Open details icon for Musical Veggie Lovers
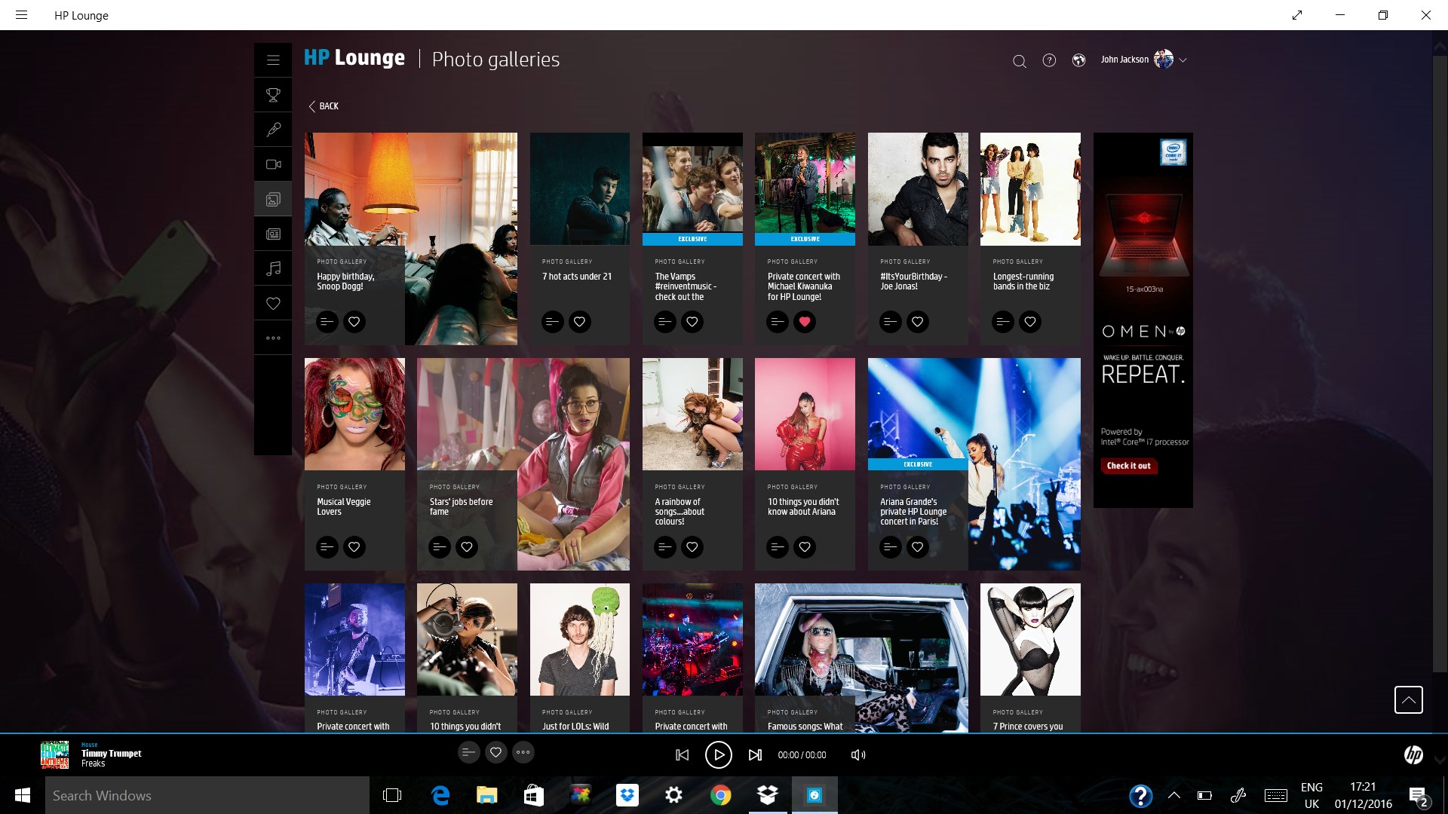Image resolution: width=1448 pixels, height=814 pixels. [327, 547]
